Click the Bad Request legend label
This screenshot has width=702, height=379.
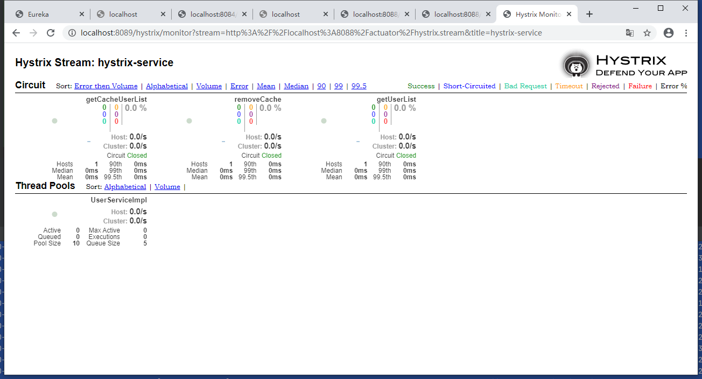525,86
